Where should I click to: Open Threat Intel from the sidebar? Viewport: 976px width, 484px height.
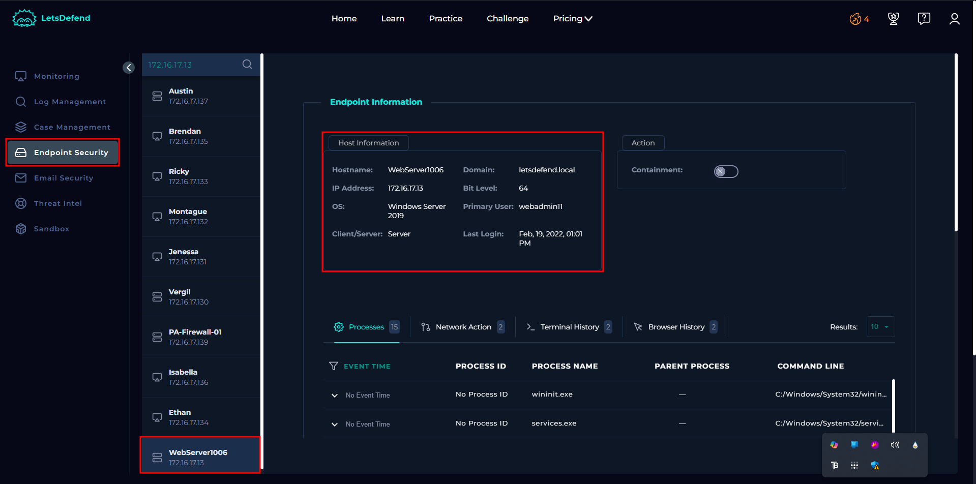pyautogui.click(x=57, y=203)
